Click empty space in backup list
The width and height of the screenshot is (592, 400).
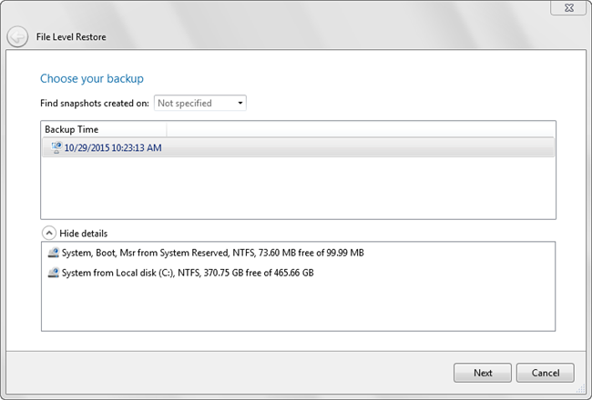[x=298, y=189]
